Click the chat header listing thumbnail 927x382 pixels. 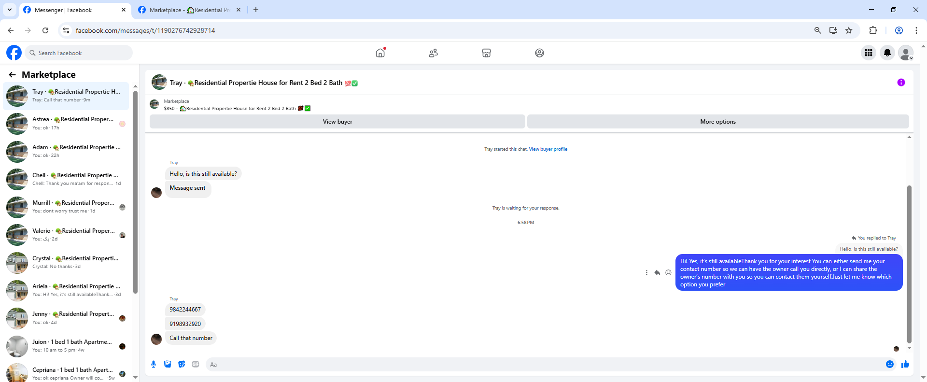click(x=159, y=82)
